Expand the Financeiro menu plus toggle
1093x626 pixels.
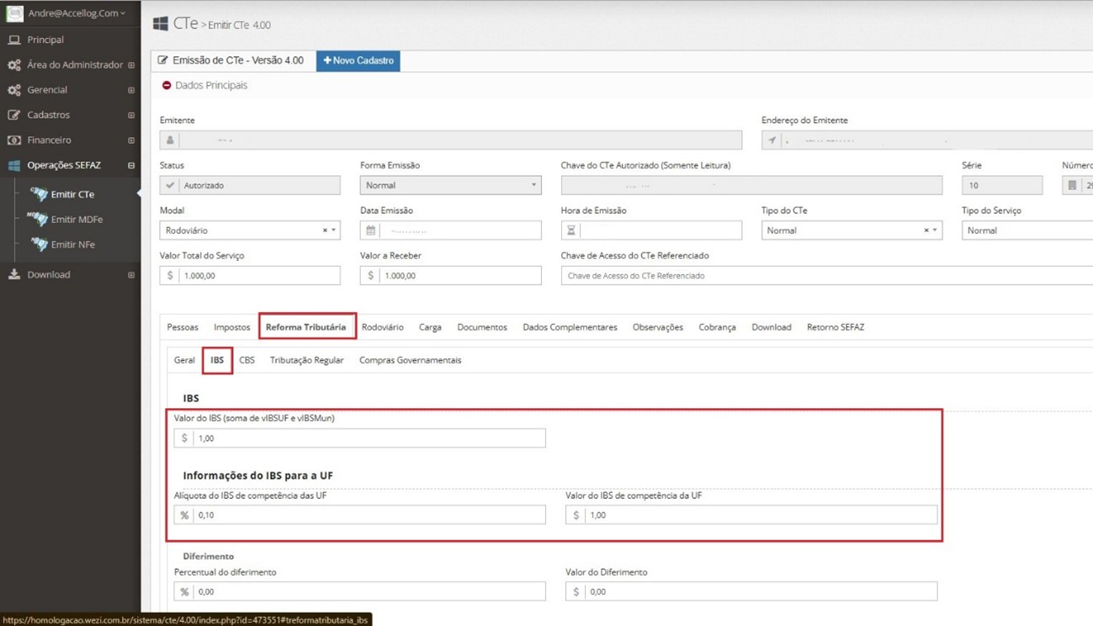click(130, 141)
